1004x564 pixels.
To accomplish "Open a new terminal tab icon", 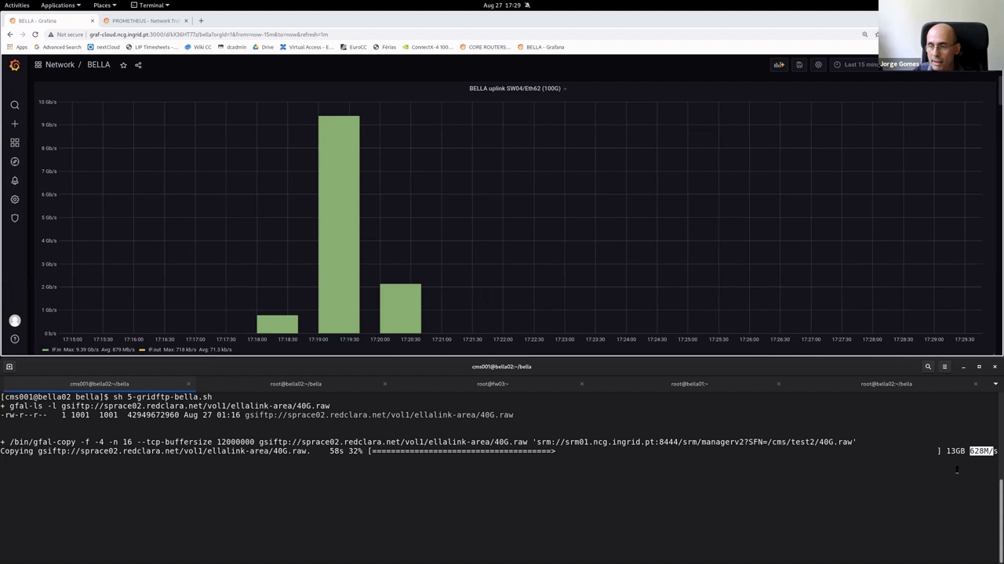I will pos(9,367).
